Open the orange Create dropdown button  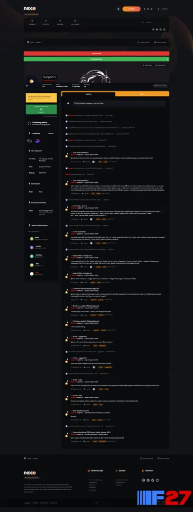pyautogui.click(x=132, y=9)
